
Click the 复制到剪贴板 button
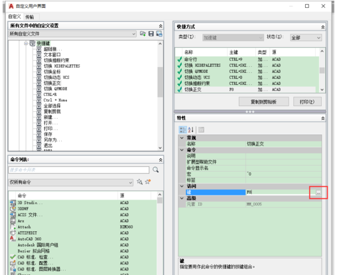point(263,101)
